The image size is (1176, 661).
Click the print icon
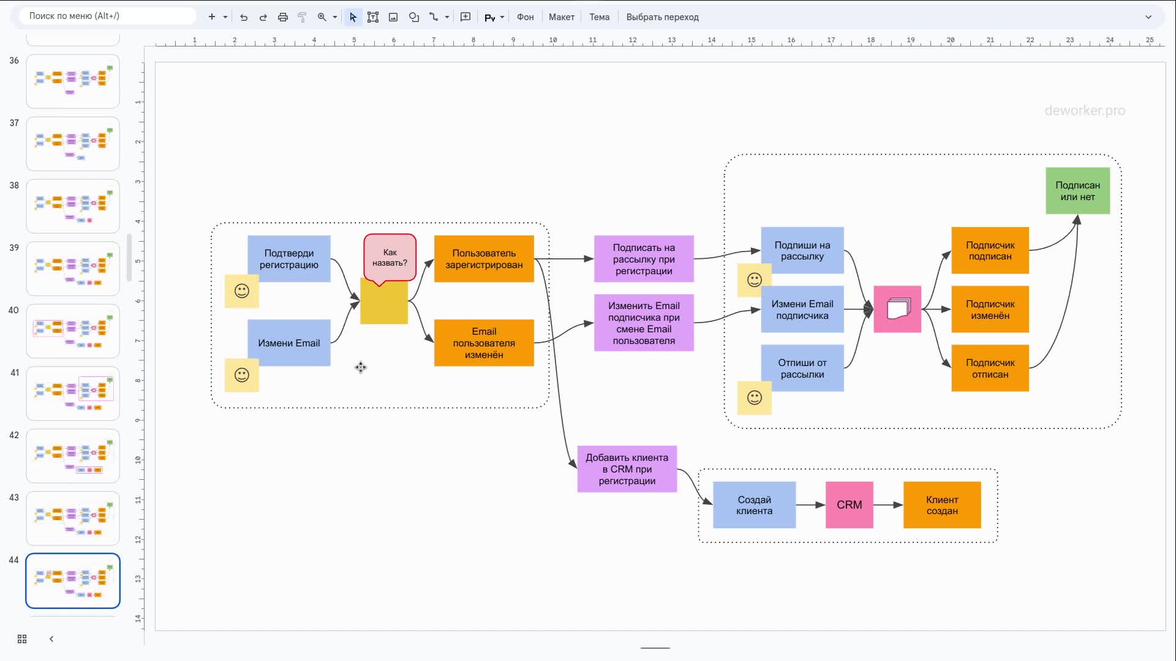283,17
